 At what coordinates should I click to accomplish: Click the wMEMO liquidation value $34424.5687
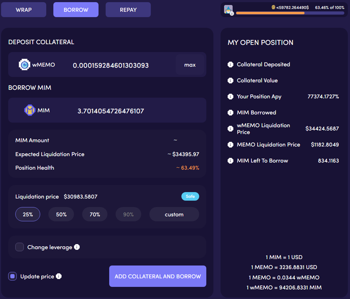(322, 129)
